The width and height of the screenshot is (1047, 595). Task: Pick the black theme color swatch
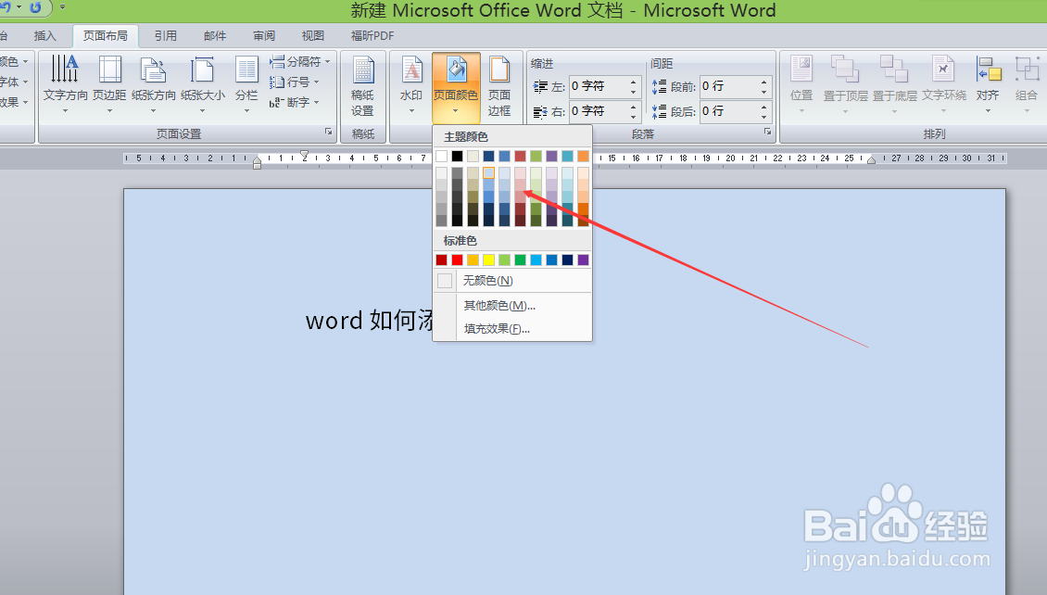pyautogui.click(x=458, y=157)
